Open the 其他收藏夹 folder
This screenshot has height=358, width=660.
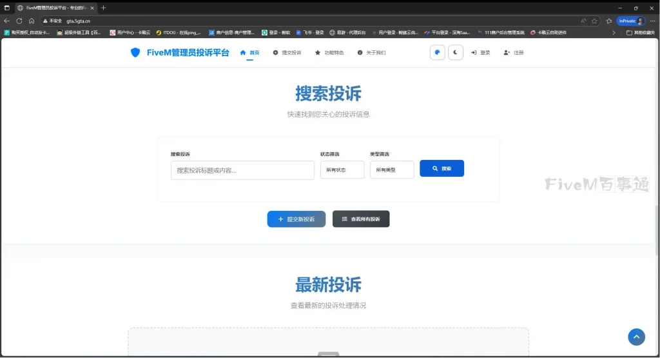(x=641, y=32)
